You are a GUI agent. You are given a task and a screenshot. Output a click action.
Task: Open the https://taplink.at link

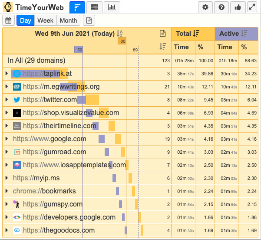pos(47,74)
